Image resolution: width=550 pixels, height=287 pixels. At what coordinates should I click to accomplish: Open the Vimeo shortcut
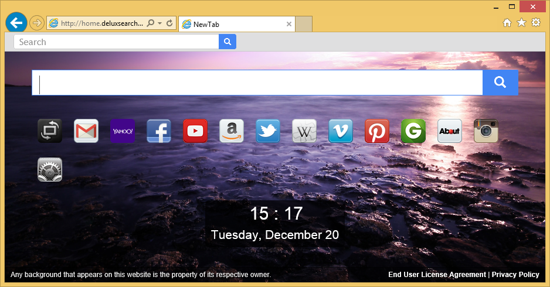pyautogui.click(x=341, y=131)
